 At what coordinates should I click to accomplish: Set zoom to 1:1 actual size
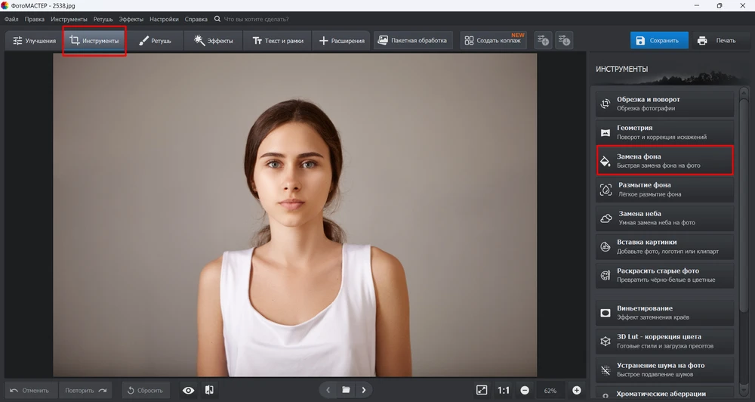tap(504, 390)
